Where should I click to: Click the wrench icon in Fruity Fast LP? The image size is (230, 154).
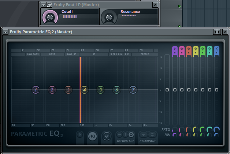pyautogui.click(x=49, y=5)
